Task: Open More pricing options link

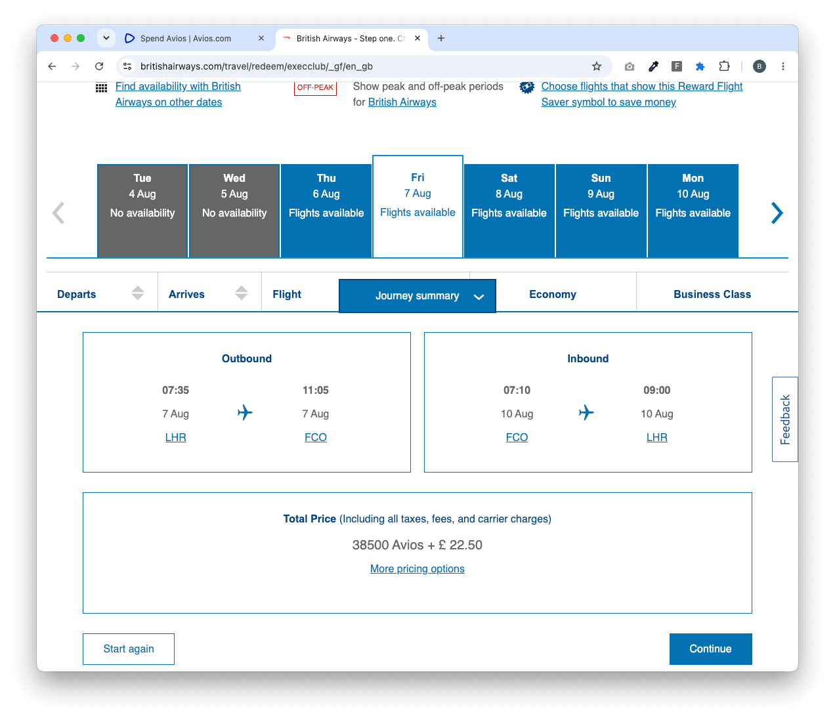Action: coord(417,569)
